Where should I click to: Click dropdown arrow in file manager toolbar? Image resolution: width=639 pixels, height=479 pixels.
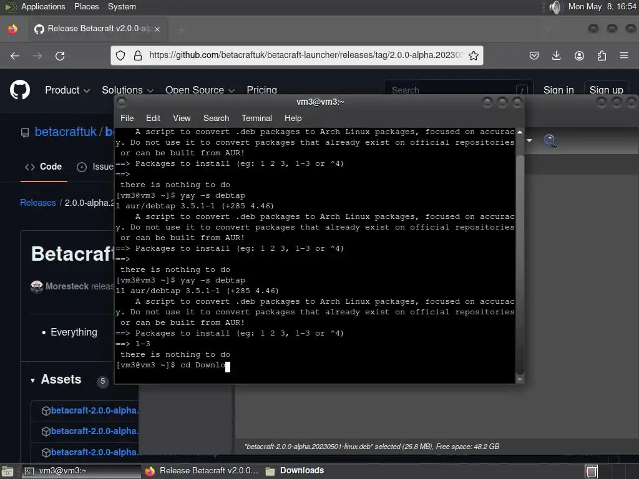click(529, 140)
